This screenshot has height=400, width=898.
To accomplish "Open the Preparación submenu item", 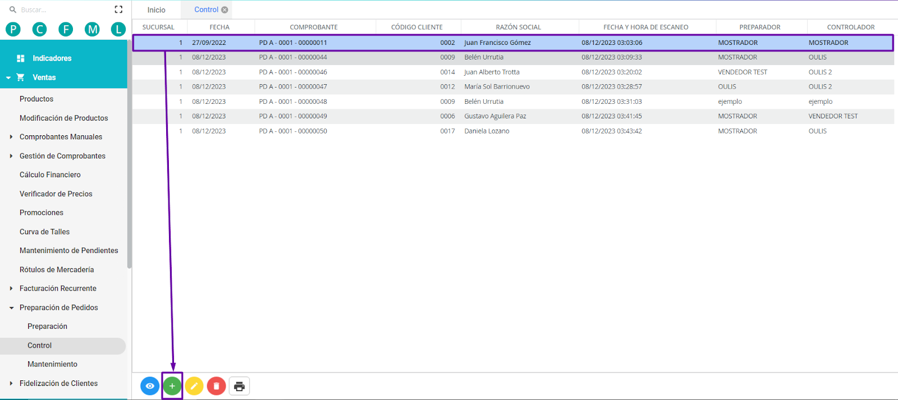I will 47,326.
